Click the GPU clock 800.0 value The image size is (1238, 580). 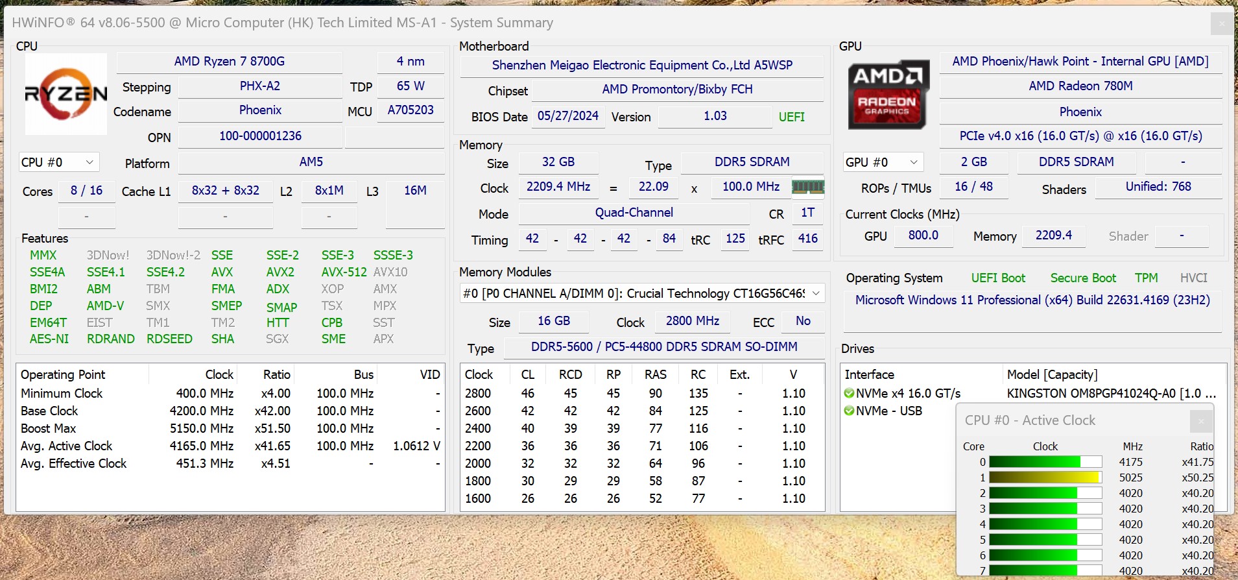point(923,236)
